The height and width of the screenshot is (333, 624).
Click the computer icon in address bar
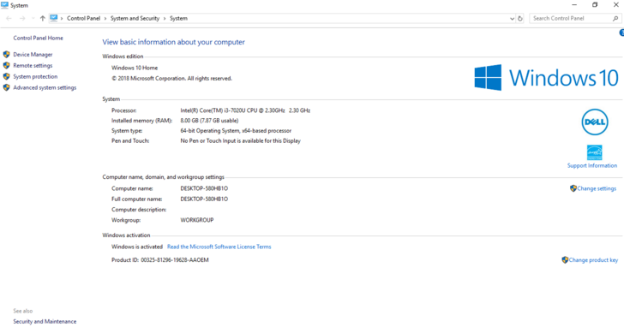(54, 18)
